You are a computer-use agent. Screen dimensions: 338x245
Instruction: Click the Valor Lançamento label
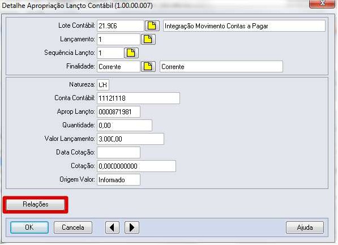point(70,139)
